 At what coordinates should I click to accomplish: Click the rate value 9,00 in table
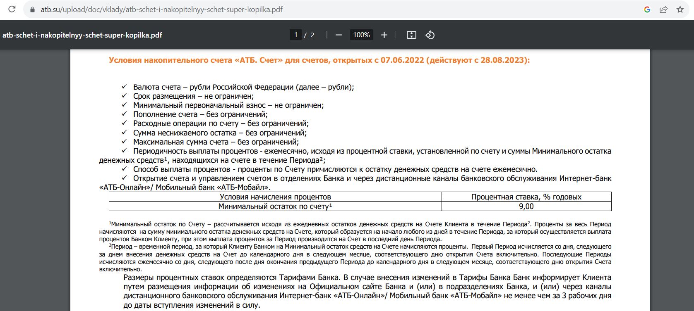point(526,206)
